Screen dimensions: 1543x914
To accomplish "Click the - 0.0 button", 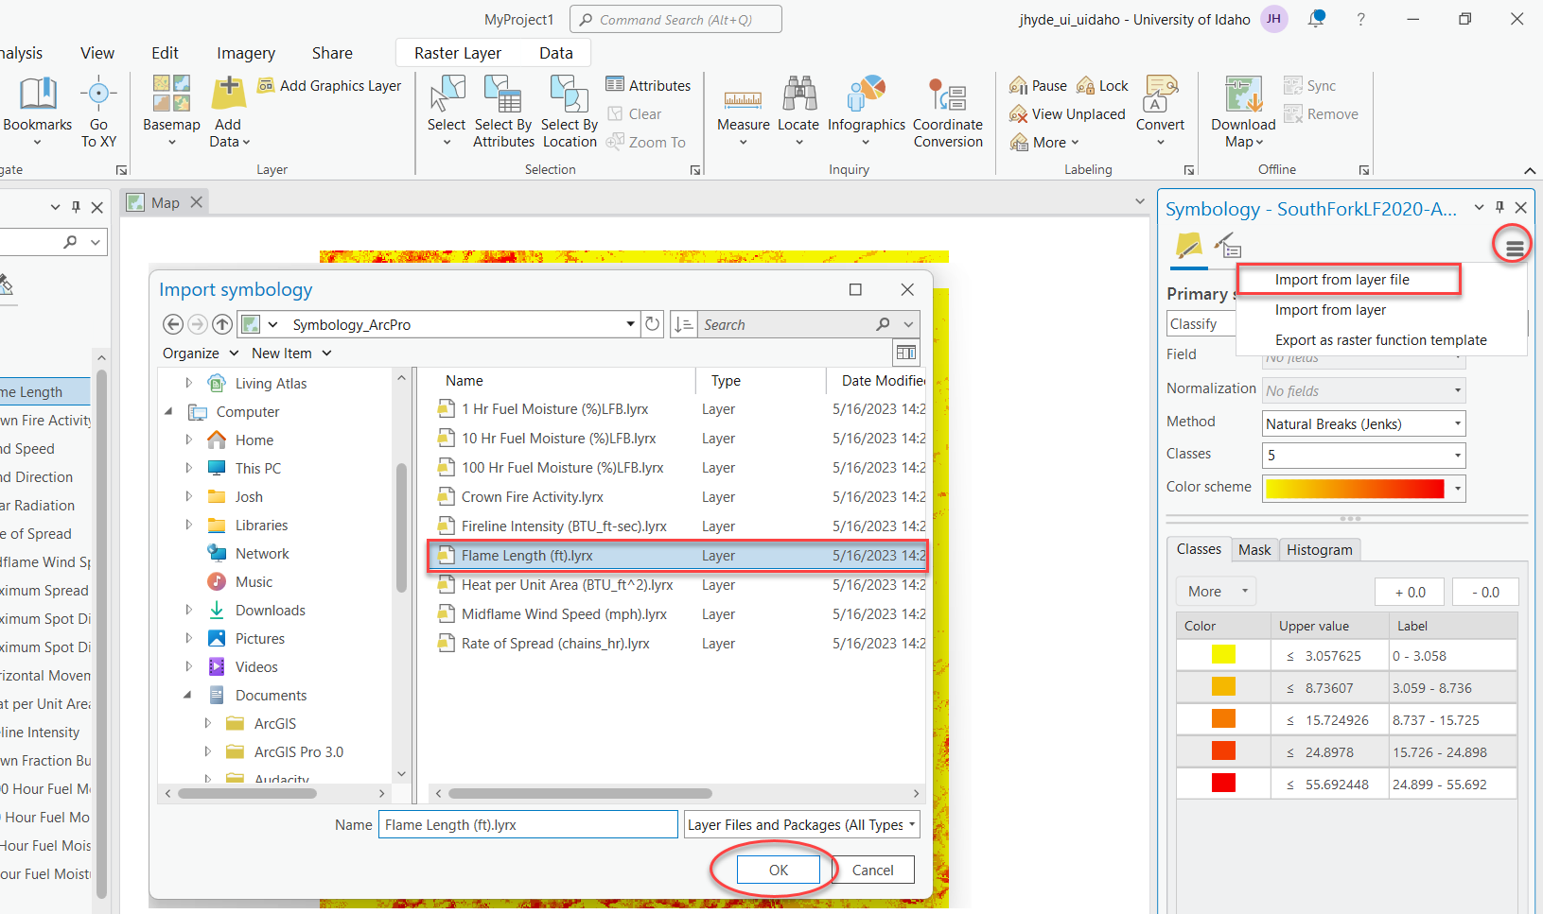I will tap(1485, 592).
